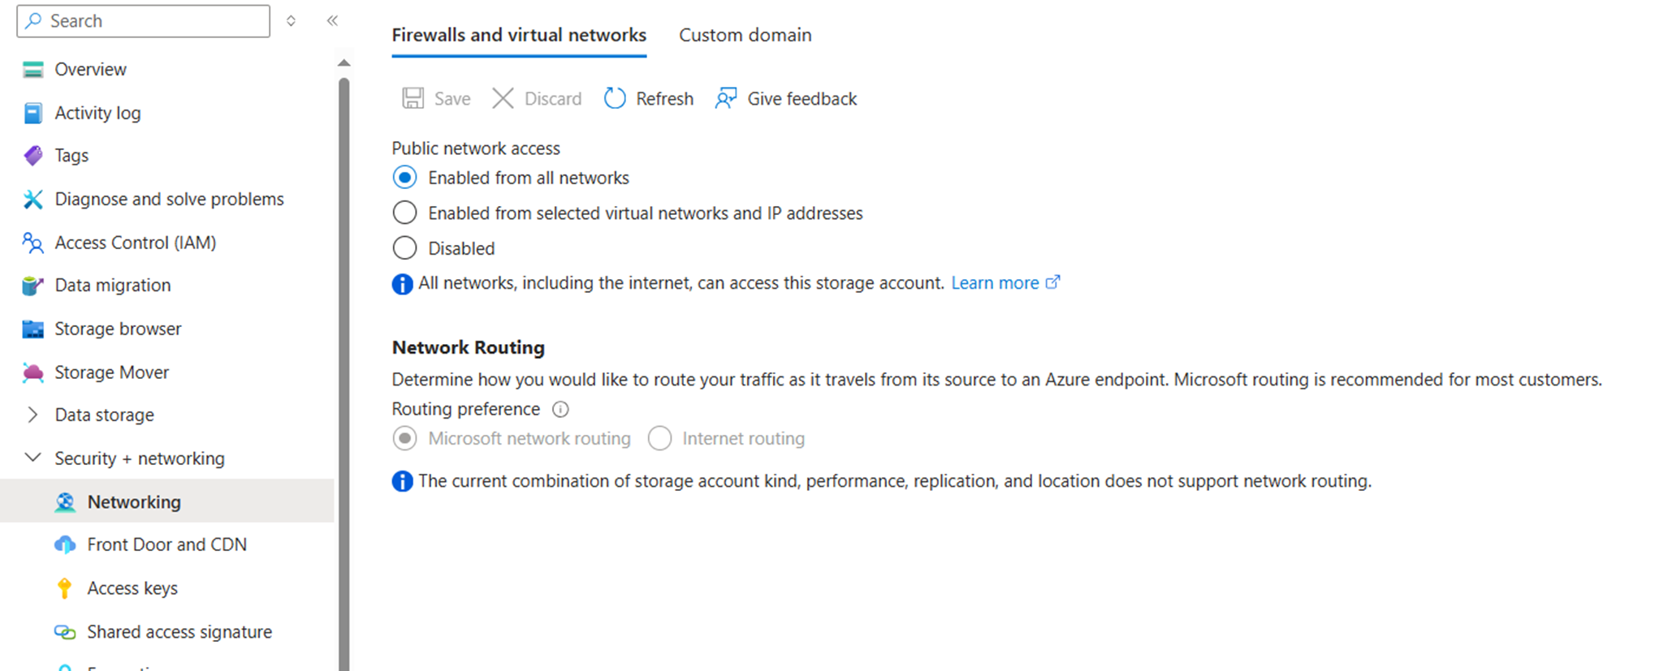The height and width of the screenshot is (671, 1668).
Task: Choose Enabled from selected virtual networks option
Action: coord(404,213)
